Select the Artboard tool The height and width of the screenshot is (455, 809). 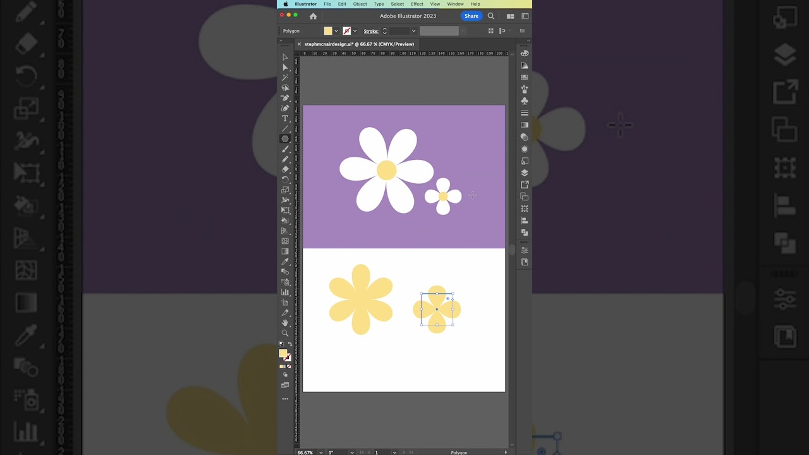tap(285, 302)
